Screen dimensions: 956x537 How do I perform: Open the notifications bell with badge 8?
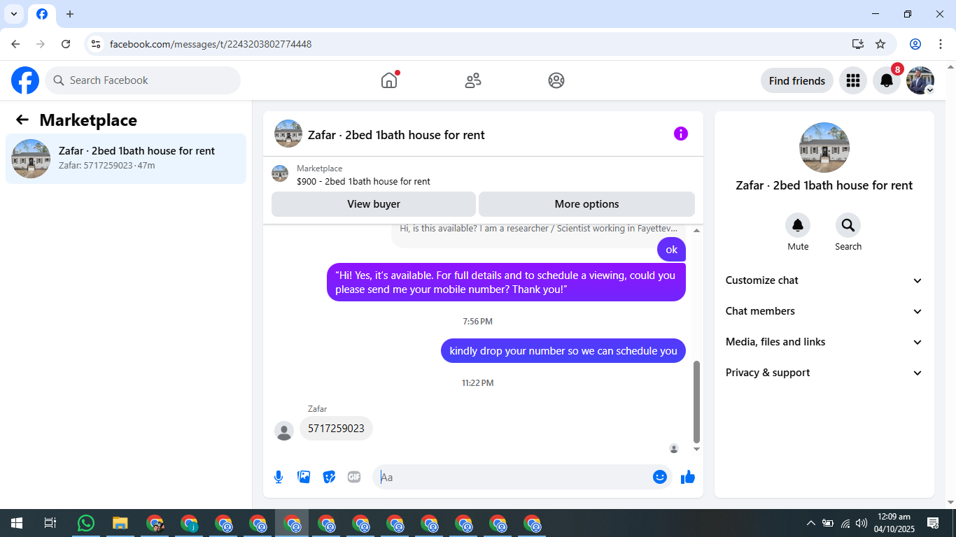pyautogui.click(x=887, y=80)
